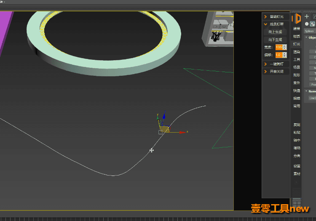
Task: Click the blue Z axis gizmo arrow
Action: click(x=164, y=116)
